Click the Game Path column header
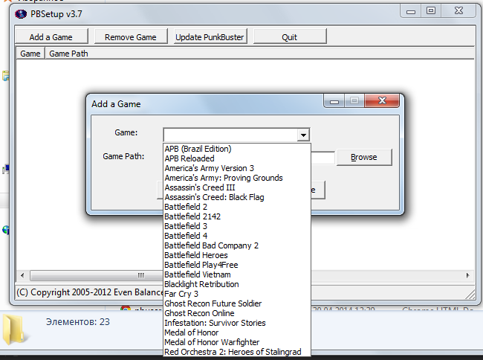Image resolution: width=483 pixels, height=360 pixels. 259,54
